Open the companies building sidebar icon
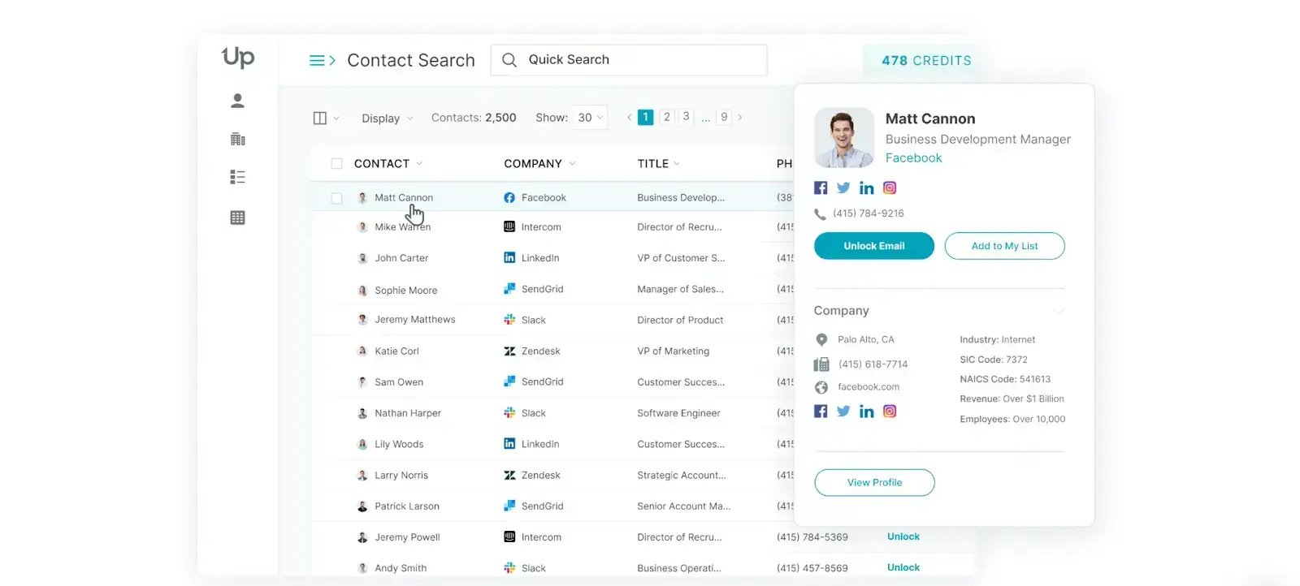Viewport: 1300px width, 586px height. pyautogui.click(x=237, y=139)
